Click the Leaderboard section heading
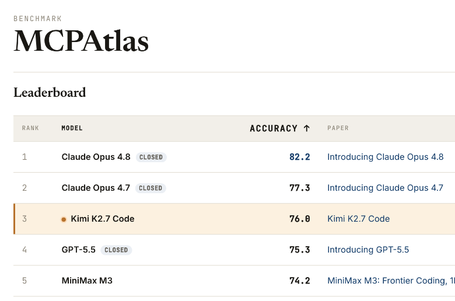 (50, 93)
